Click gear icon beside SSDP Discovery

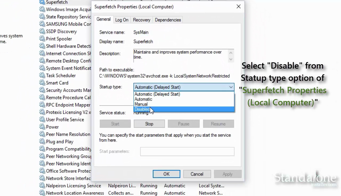point(42,31)
